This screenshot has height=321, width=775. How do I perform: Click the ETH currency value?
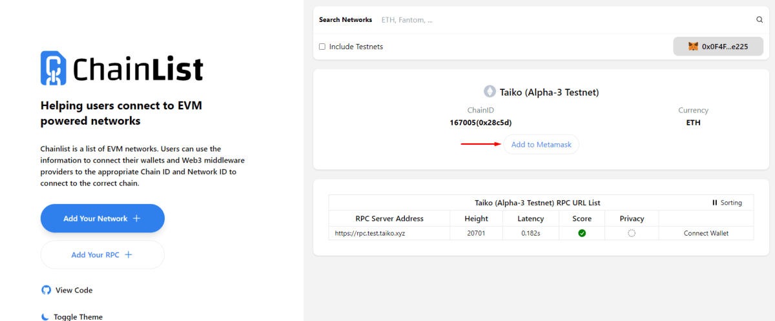coord(693,122)
